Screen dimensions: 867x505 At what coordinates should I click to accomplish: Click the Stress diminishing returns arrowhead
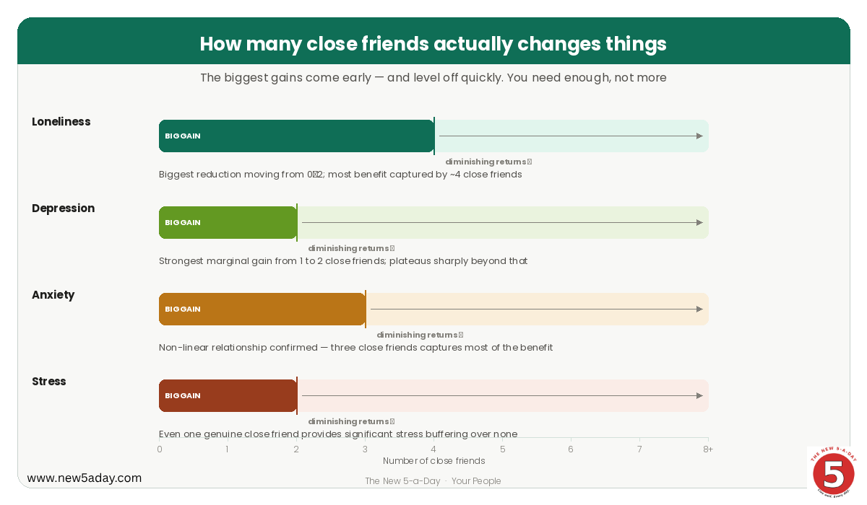699,395
